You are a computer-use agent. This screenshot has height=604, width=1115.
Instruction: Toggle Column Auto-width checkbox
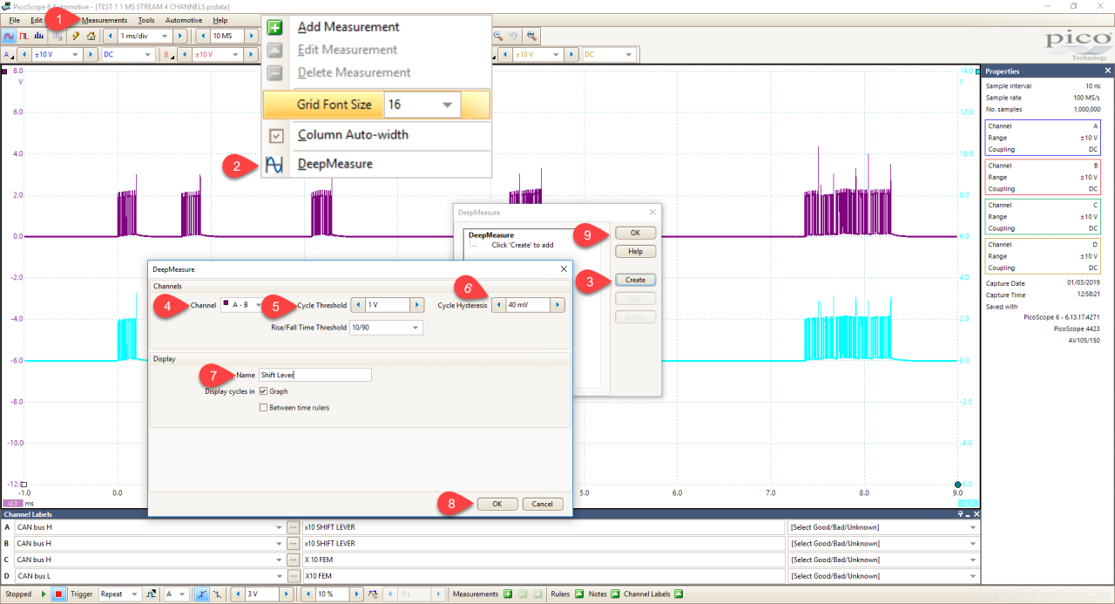pyautogui.click(x=276, y=135)
